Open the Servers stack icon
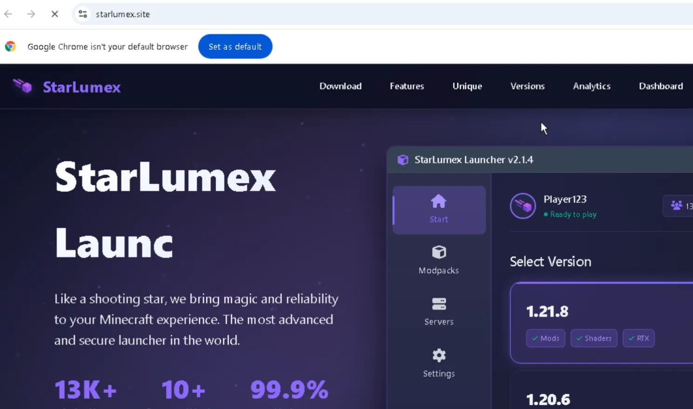Screen dimensions: 693x409 (439, 304)
